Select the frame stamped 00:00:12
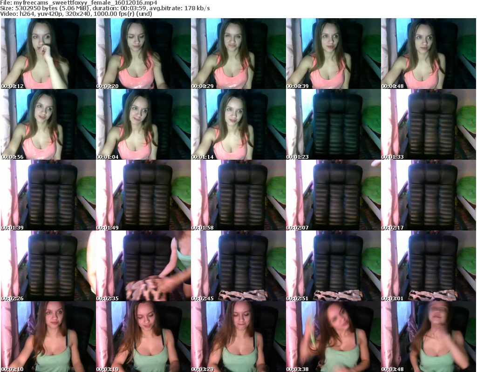This screenshot has height=372, width=477. coord(48,54)
